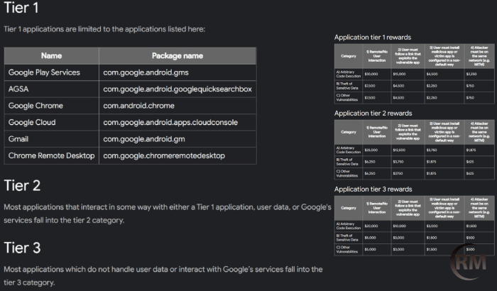Click "User must install malicious app" header, tier 3 table
497x291 pixels.
[x=444, y=208]
